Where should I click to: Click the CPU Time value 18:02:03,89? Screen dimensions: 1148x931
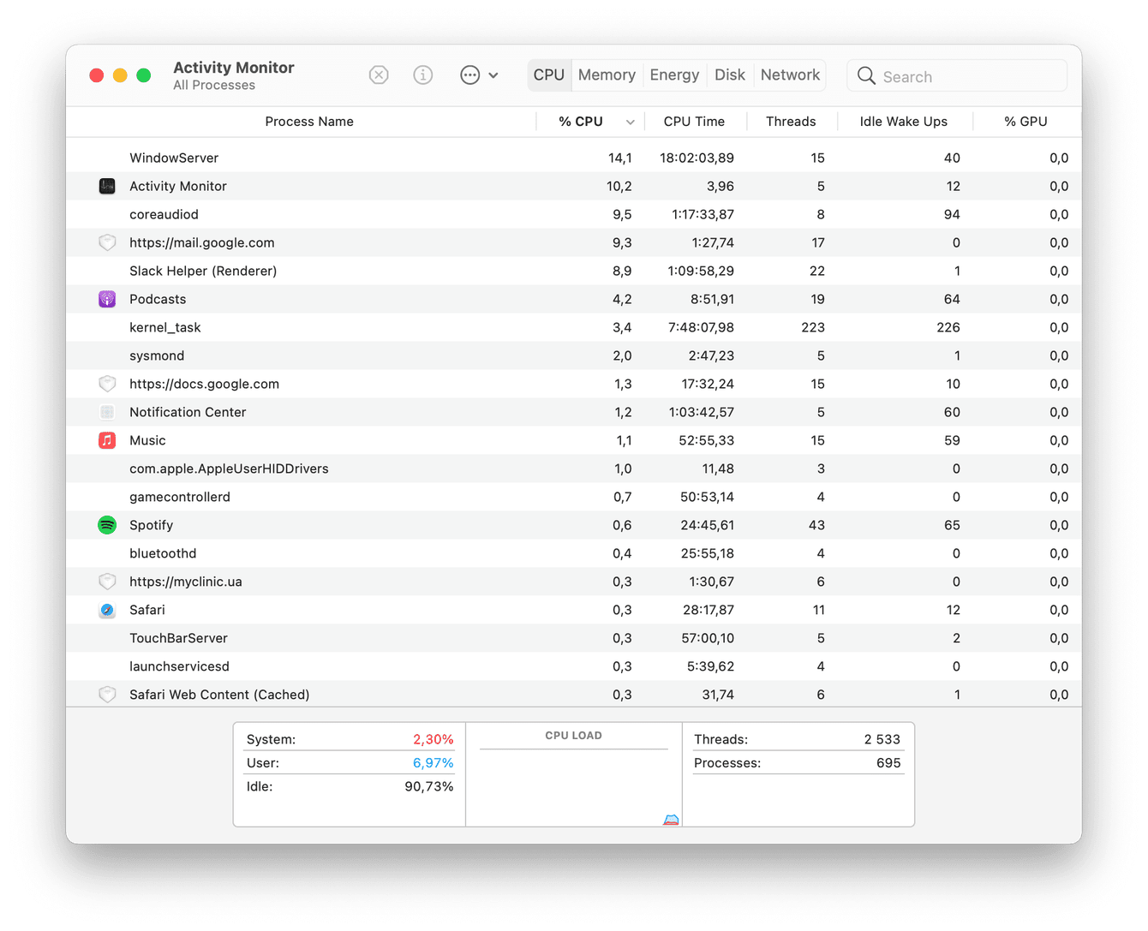[x=697, y=158]
